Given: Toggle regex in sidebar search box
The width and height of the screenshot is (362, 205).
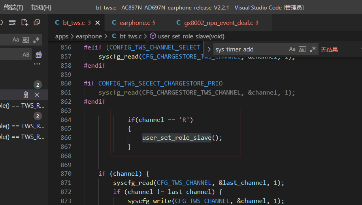Looking at the screenshot, I should [36, 40].
